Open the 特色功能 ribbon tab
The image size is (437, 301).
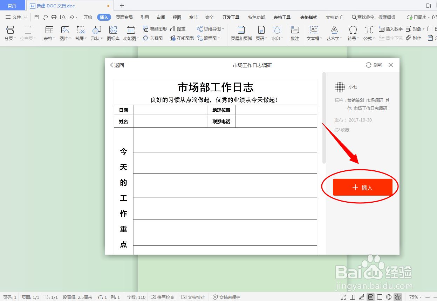pyautogui.click(x=256, y=17)
